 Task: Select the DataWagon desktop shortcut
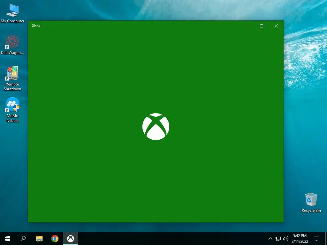click(12, 45)
